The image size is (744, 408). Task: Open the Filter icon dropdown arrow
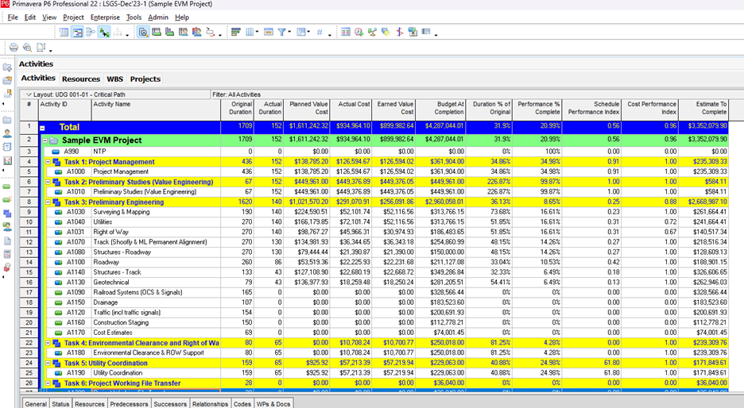(x=289, y=33)
